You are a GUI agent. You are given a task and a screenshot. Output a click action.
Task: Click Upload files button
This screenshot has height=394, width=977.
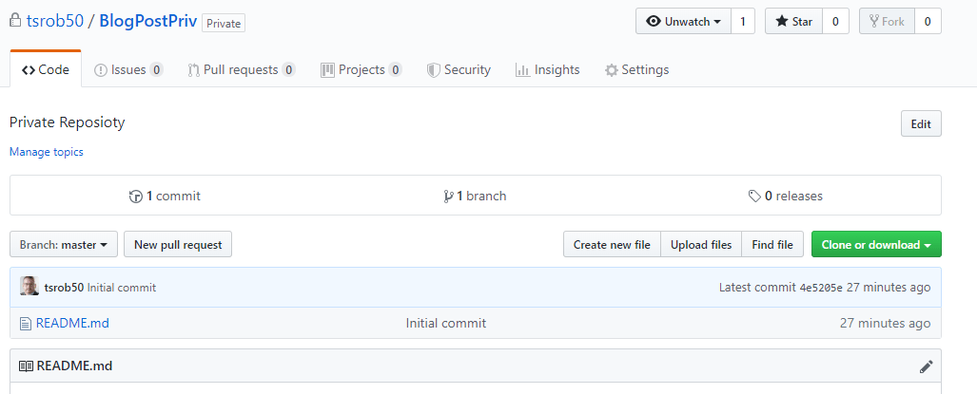(701, 245)
